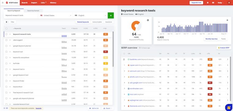The width and height of the screenshot is (233, 111).
Task: Click the keyword list vertical scrollbar
Action: [x=113, y=49]
